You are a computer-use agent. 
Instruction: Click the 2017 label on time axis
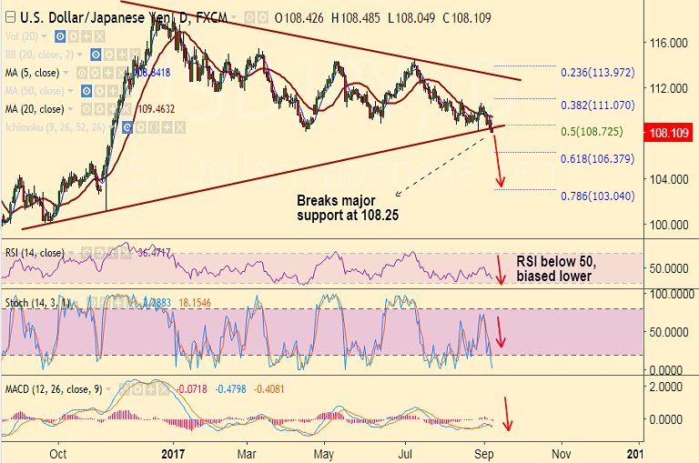[173, 454]
